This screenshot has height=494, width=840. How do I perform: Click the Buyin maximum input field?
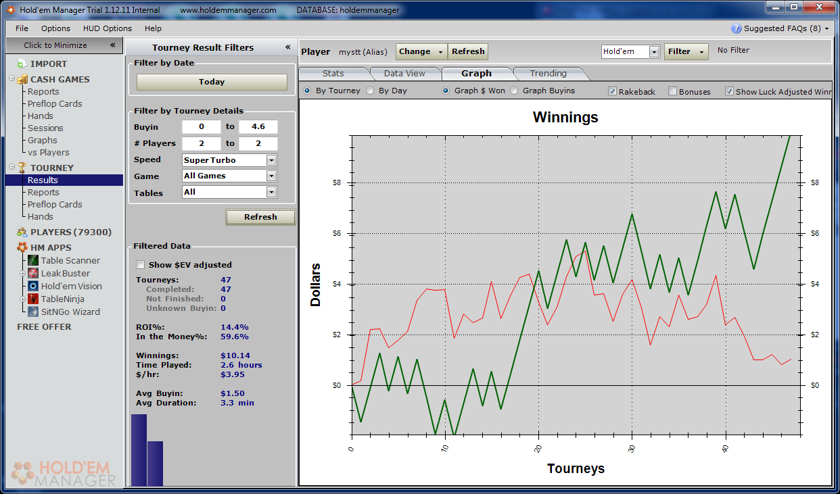[x=258, y=126]
